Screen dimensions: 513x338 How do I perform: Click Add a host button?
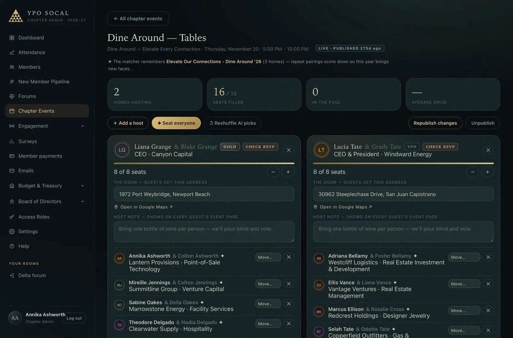pos(128,123)
